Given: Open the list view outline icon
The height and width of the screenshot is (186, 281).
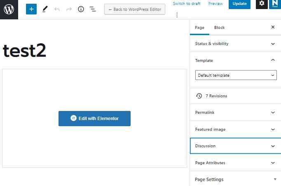Looking at the screenshot, I should (93, 9).
